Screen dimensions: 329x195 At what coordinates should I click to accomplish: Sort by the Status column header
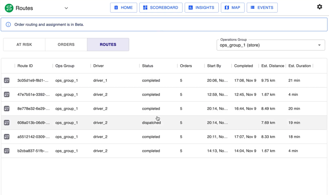click(x=148, y=66)
